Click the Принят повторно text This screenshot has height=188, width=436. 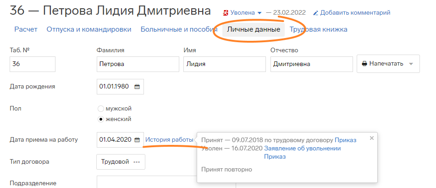(226, 169)
